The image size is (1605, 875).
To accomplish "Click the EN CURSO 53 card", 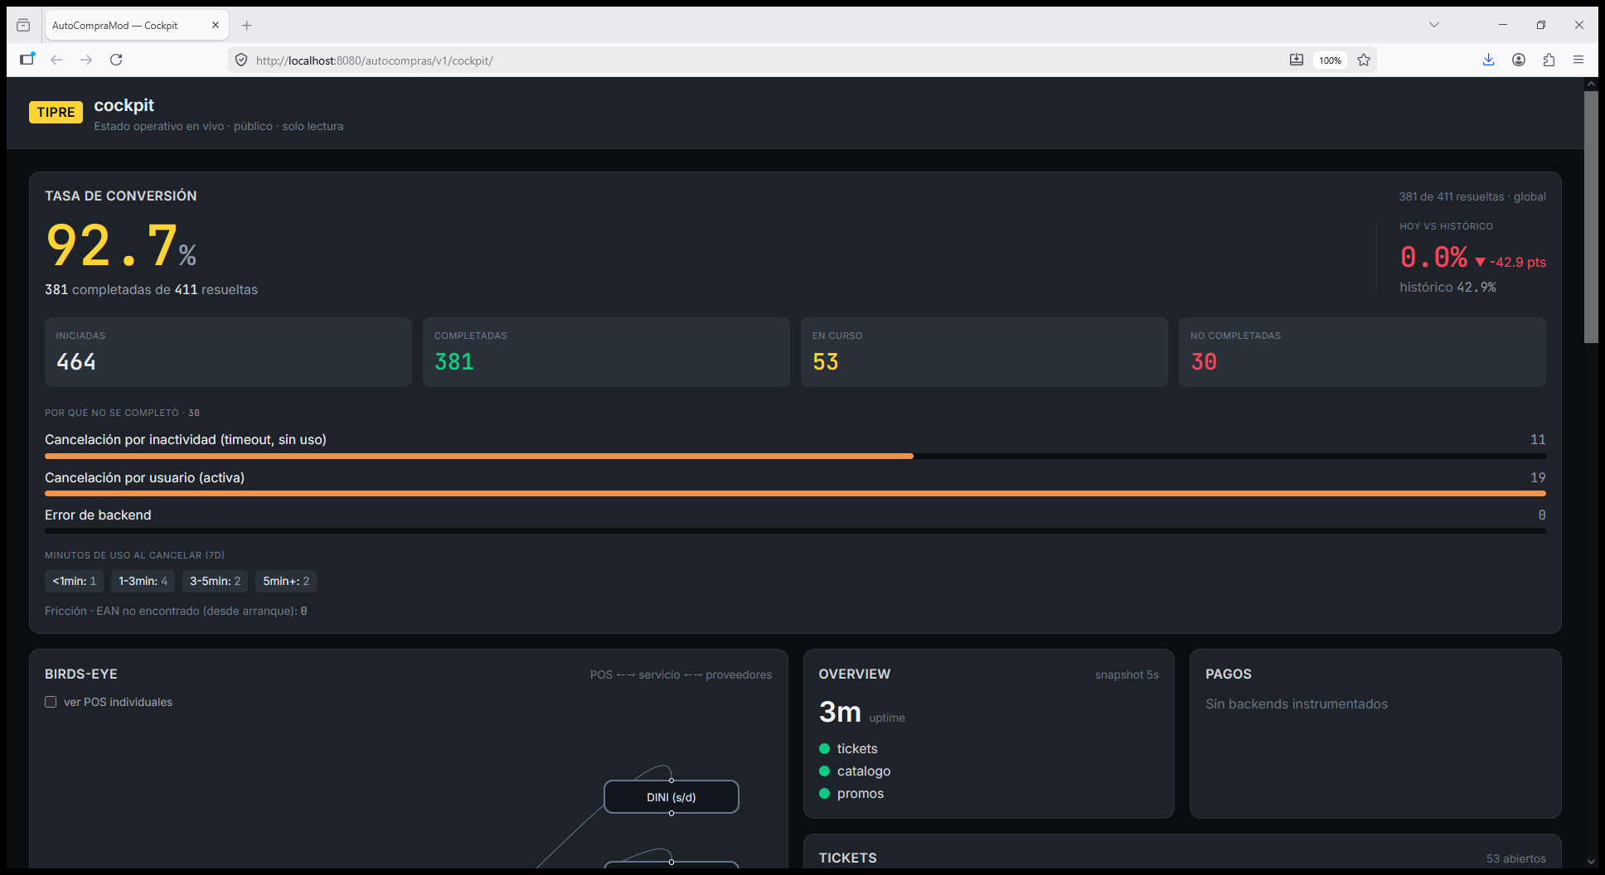I will 984,352.
